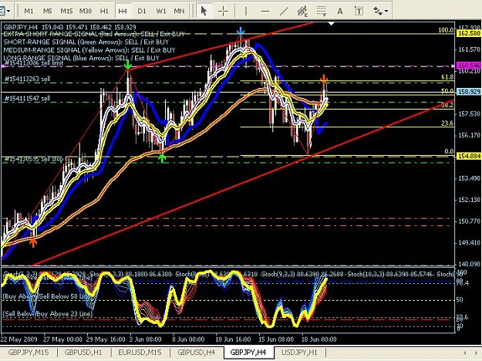Open the USDJPY,H1 chart tab
This screenshot has width=482, height=361.
(x=299, y=353)
